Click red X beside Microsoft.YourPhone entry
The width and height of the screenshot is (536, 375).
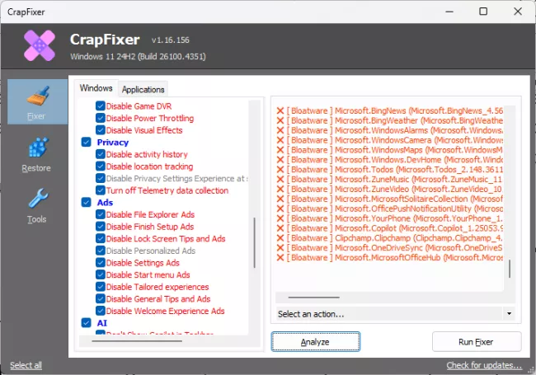pos(280,218)
